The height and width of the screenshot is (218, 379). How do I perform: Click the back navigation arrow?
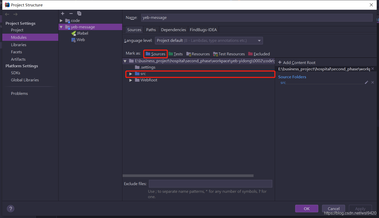point(7,14)
